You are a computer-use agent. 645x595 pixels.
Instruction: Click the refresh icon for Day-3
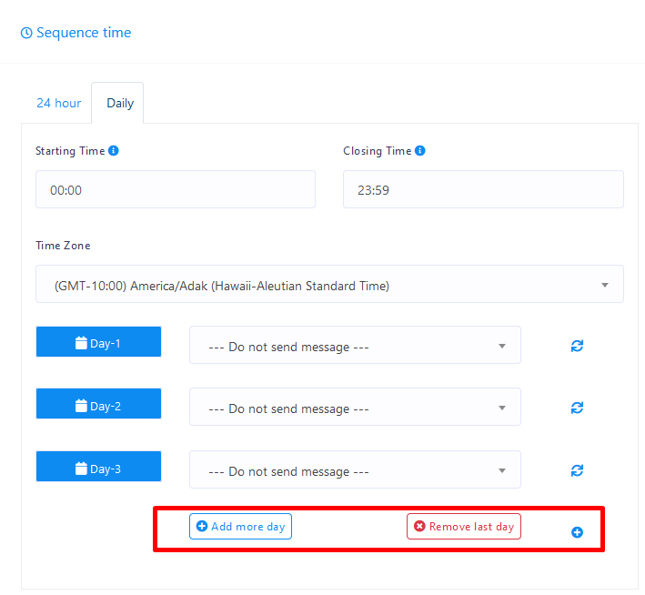[x=577, y=470]
